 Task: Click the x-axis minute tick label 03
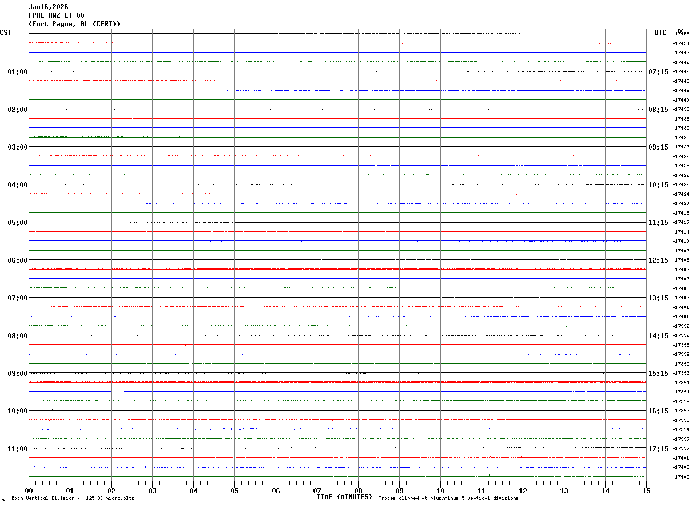152,491
